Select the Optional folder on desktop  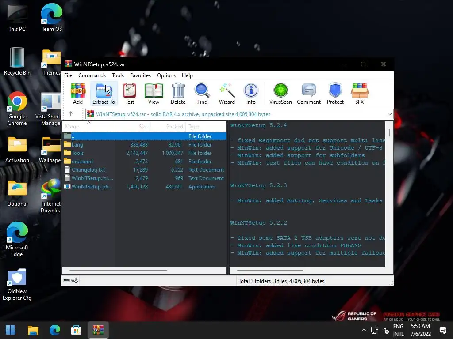[x=17, y=193]
